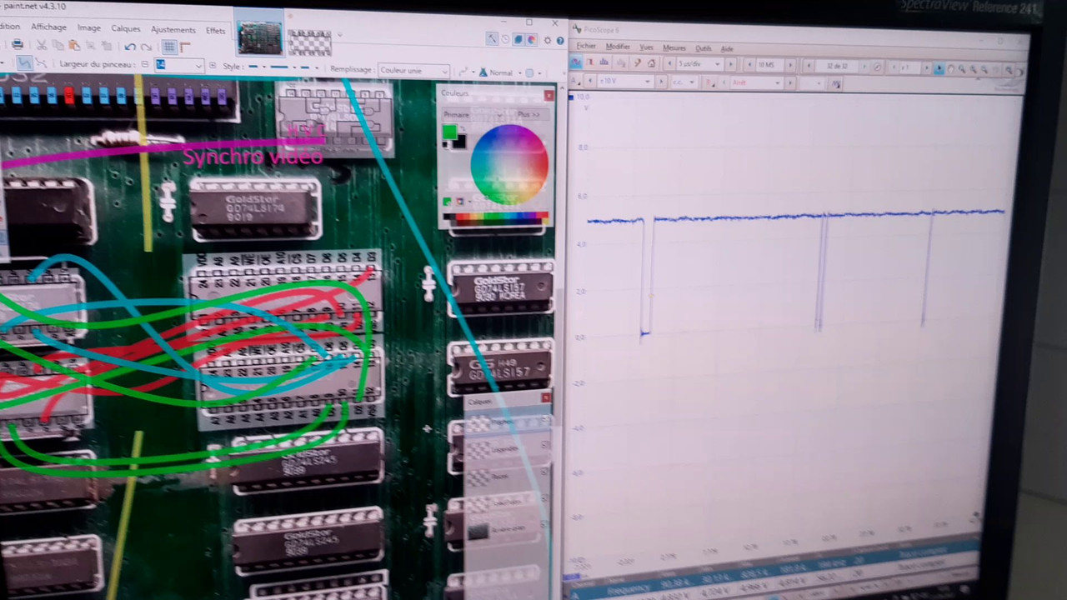Open the Outils menu in PicoScope
Viewport: 1067px width, 600px height.
tap(704, 48)
